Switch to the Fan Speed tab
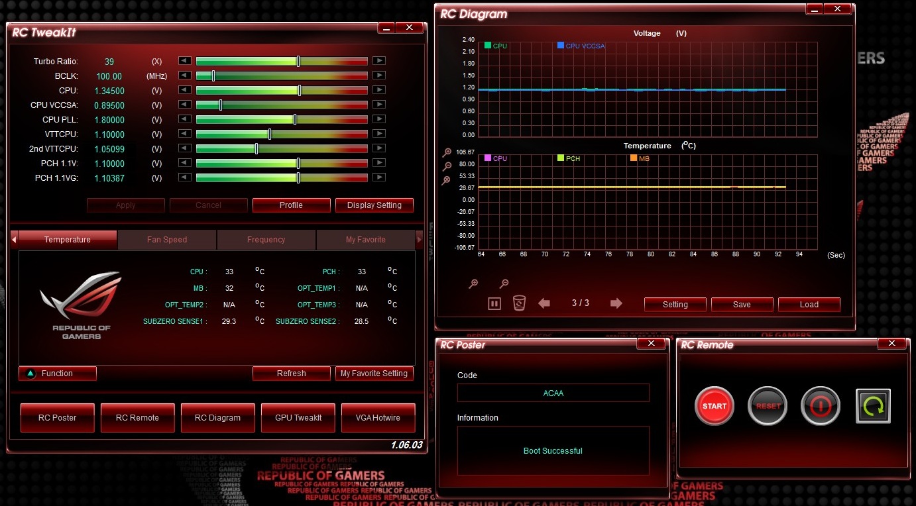This screenshot has width=916, height=506. pos(167,240)
